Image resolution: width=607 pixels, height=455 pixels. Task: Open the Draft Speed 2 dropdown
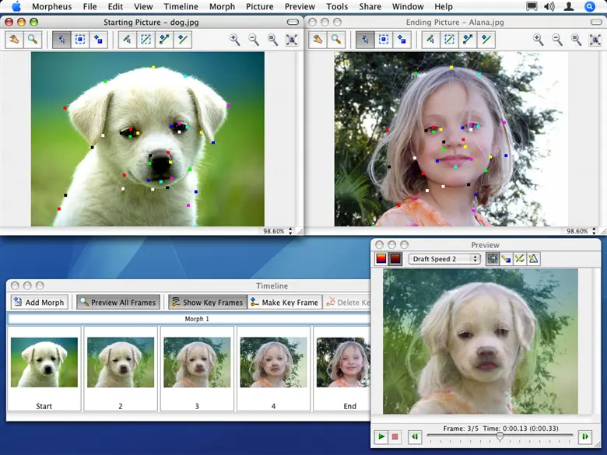coord(444,259)
